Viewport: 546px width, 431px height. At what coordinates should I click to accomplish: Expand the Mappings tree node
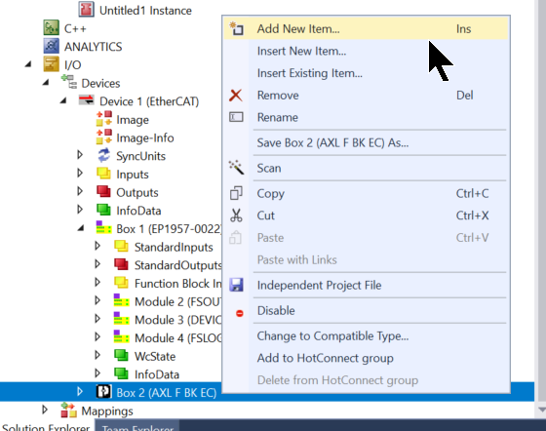(45, 410)
